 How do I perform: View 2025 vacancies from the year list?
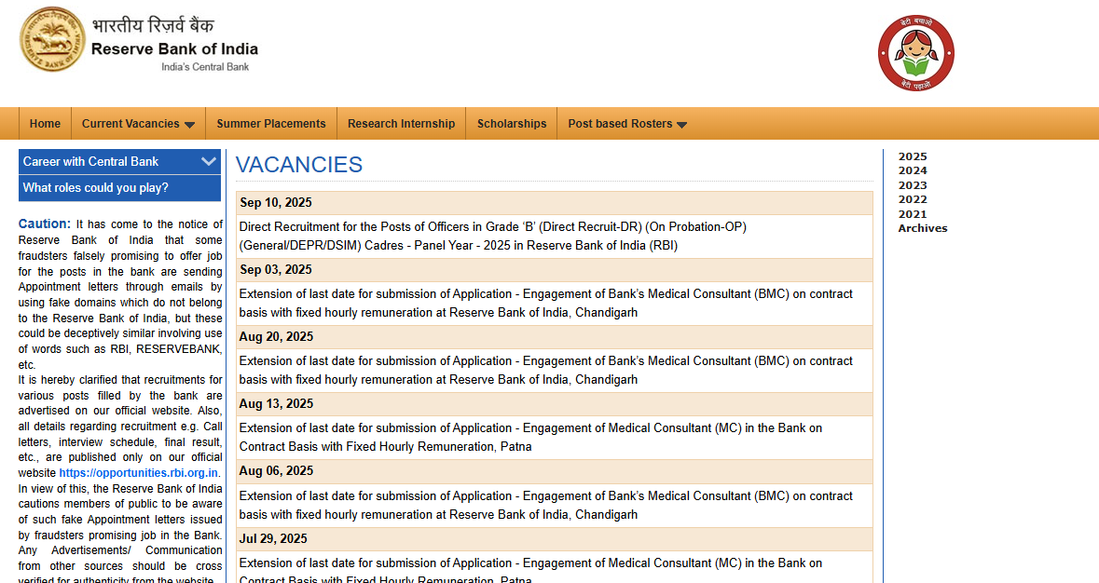(911, 156)
